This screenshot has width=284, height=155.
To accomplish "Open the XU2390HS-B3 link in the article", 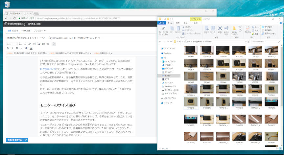I will [48, 69].
